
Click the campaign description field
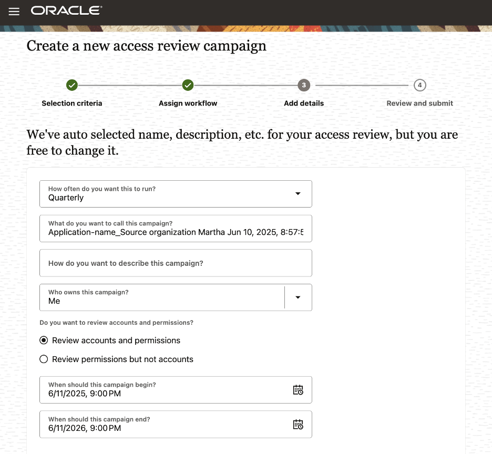click(x=176, y=263)
